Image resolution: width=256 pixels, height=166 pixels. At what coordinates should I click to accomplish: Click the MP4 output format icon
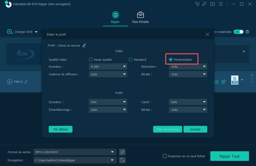tap(235, 80)
